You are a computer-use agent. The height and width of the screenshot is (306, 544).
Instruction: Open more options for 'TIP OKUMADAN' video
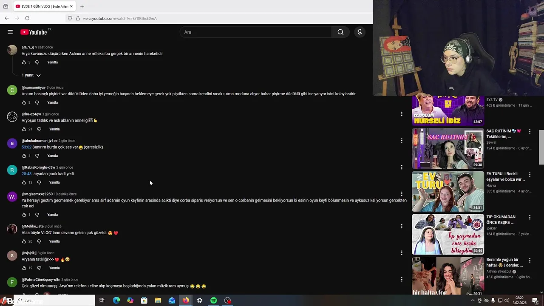(x=530, y=218)
